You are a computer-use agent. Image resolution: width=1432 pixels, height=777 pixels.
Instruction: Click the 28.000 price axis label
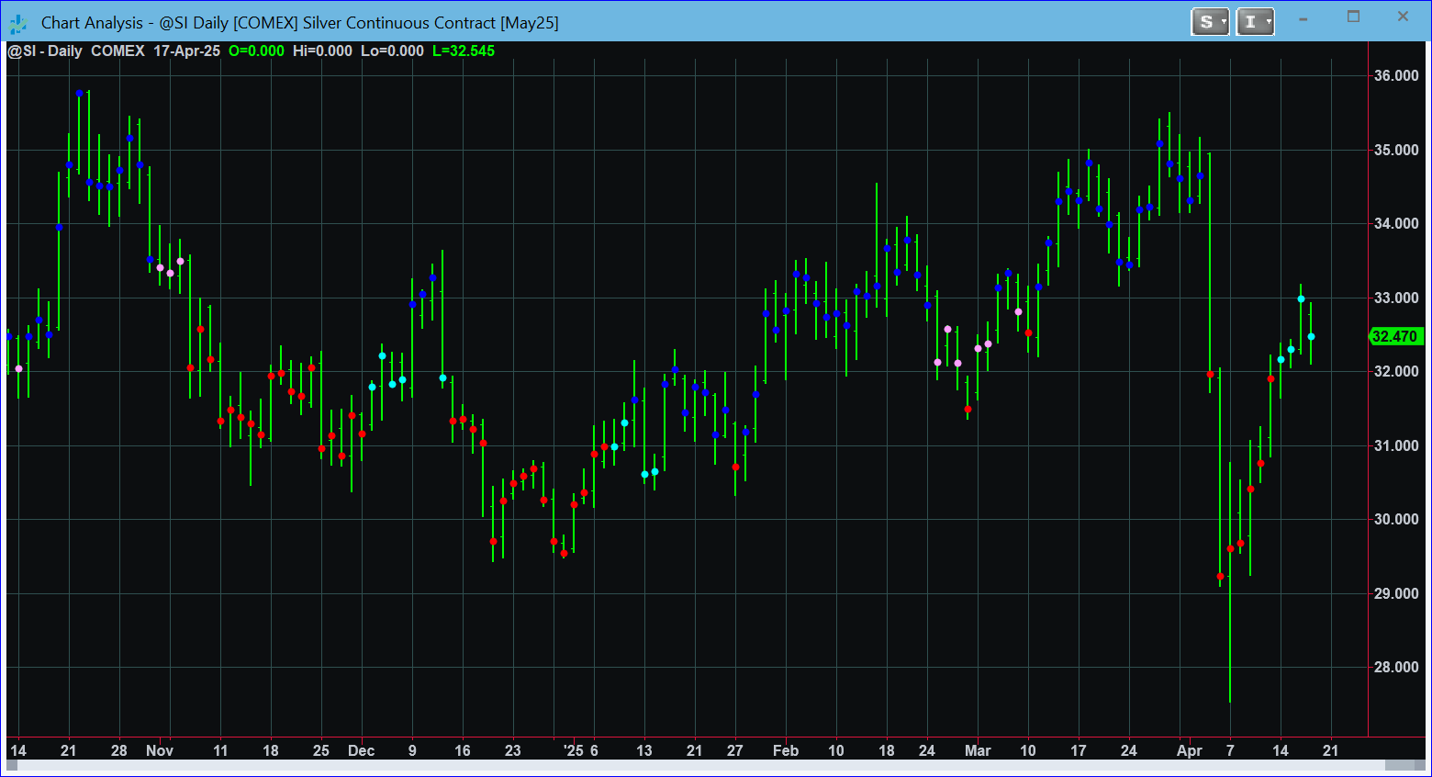pyautogui.click(x=1395, y=667)
